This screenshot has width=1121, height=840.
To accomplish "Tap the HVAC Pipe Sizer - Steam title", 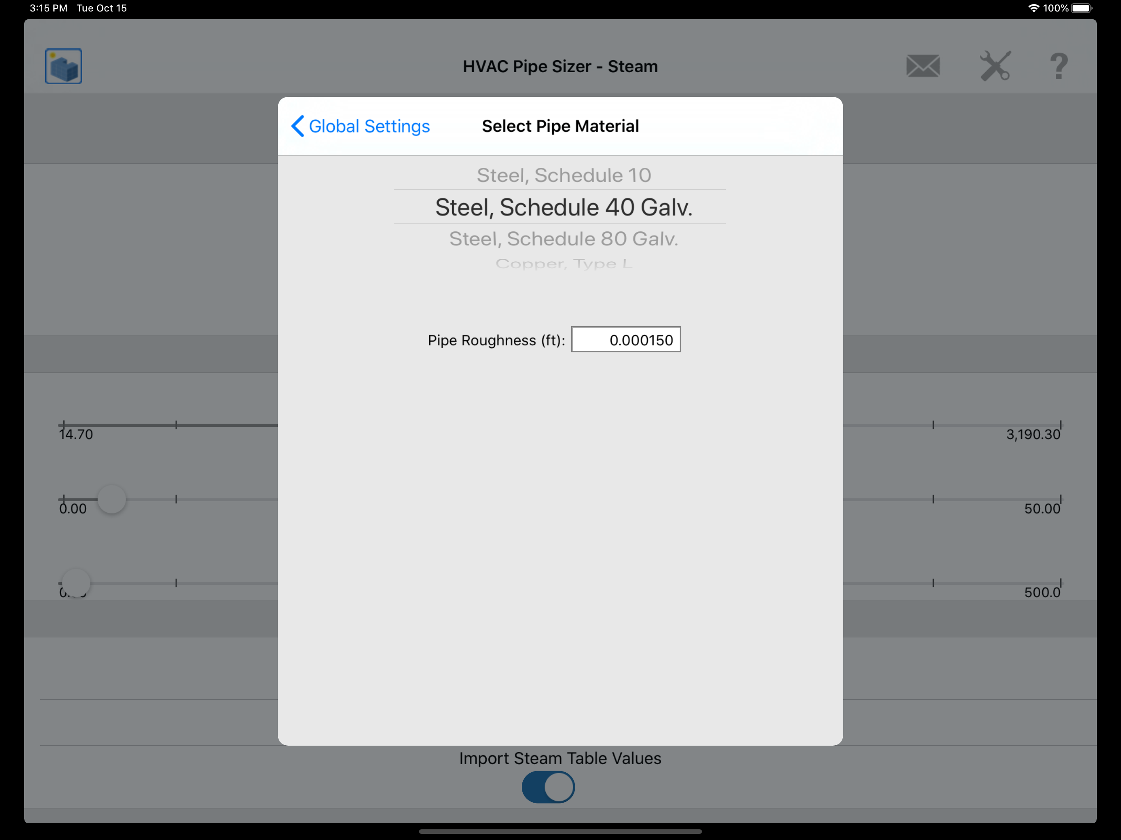I will pos(560,66).
